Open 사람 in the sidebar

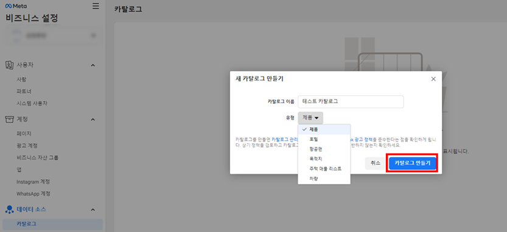pos(21,80)
